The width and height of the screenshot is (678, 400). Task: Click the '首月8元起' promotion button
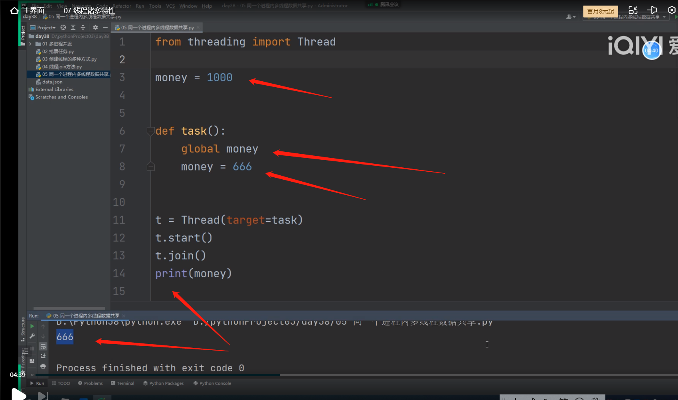point(601,12)
